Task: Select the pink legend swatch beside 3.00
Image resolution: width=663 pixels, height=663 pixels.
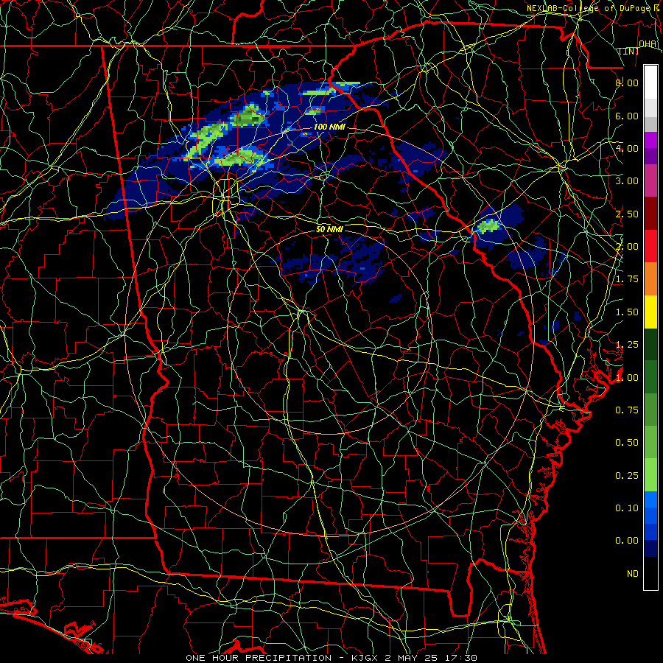Action: coord(650,180)
